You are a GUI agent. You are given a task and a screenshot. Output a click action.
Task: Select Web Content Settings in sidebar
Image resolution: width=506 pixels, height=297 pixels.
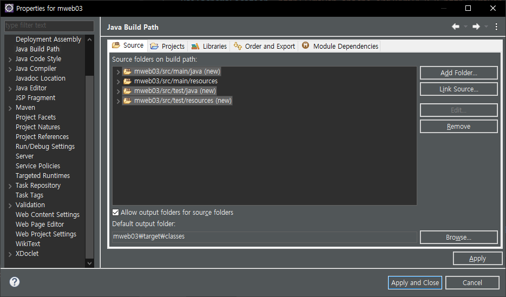point(48,214)
